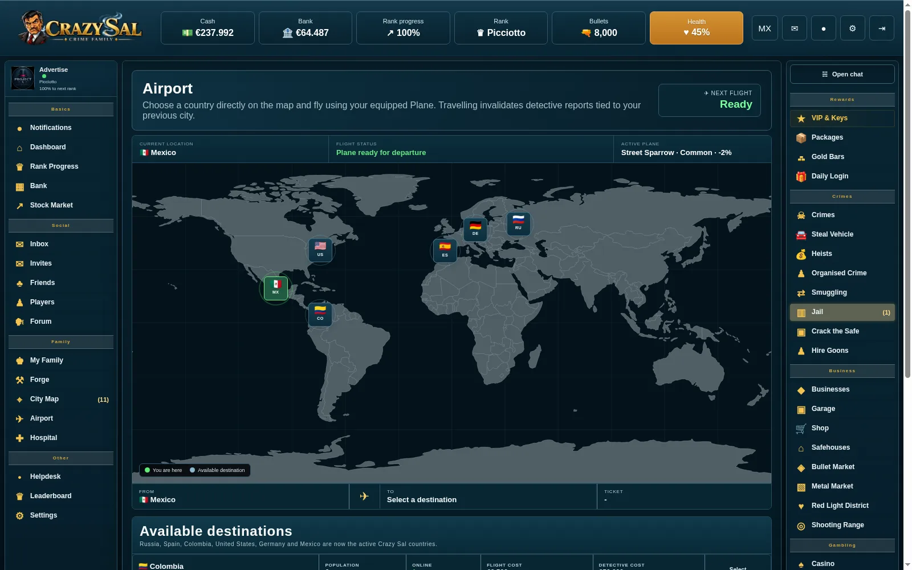Open the Forge page
912x570 pixels.
(61, 380)
